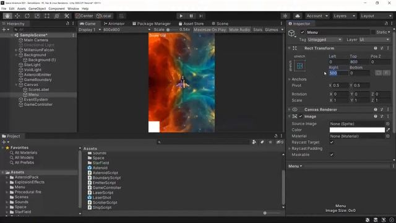Viewport: 396px width, 223px height.
Task: Open the Layers dropdown
Action: [344, 16]
